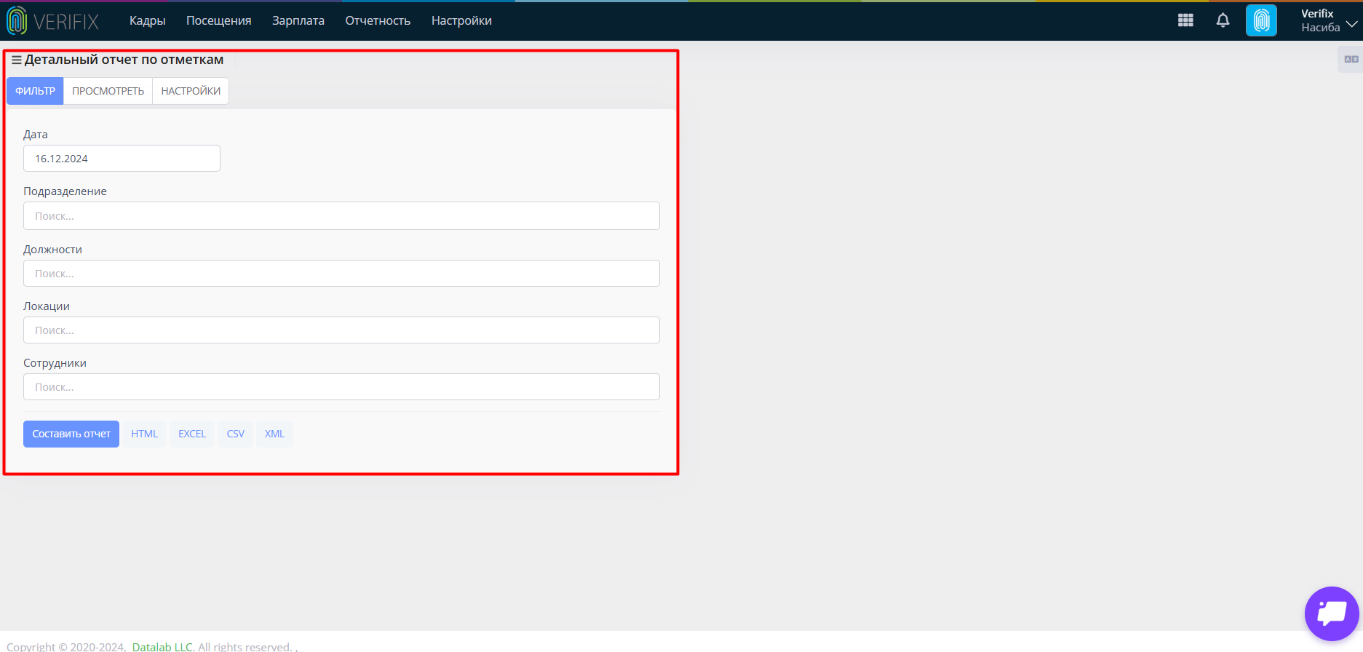Open the Зарплата menu
1363x652 pixels.
(298, 20)
